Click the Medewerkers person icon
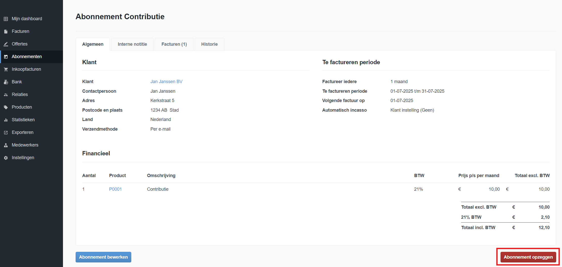Screen dimensions: 562x267 [x=6, y=145]
